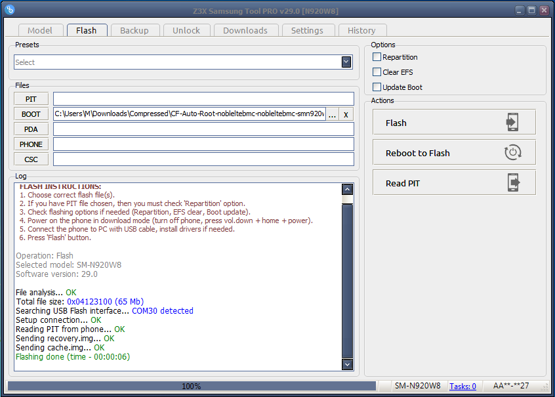
Task: Click the 100% progress bar
Action: pos(192,387)
